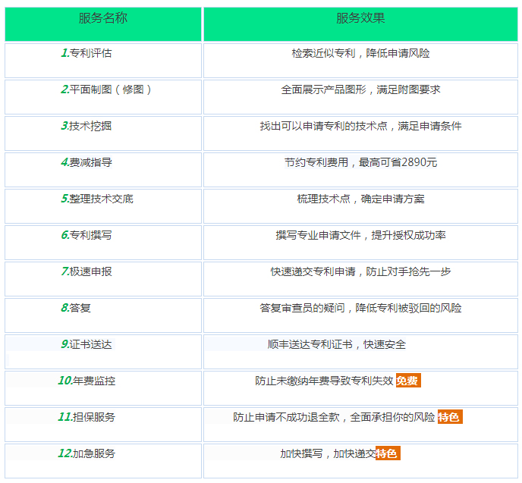Click 顺丰送达专利证书，快速安全 text
The width and height of the screenshot is (522, 483).
337,344
